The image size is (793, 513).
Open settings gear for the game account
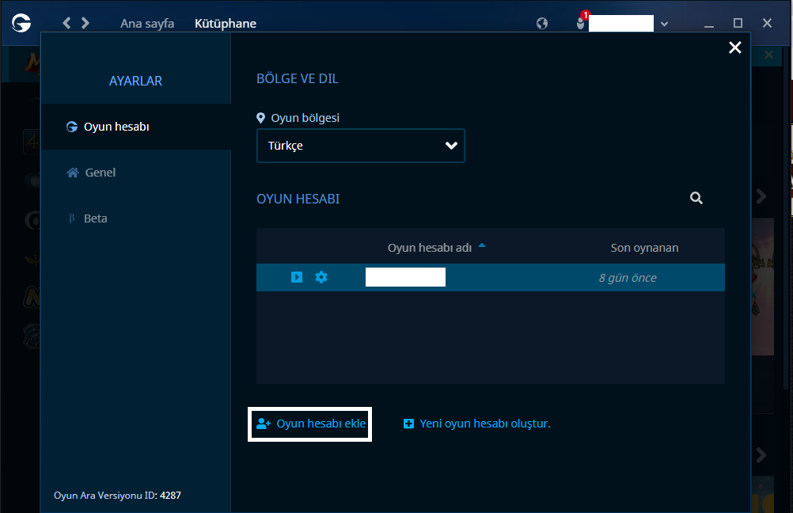click(321, 277)
